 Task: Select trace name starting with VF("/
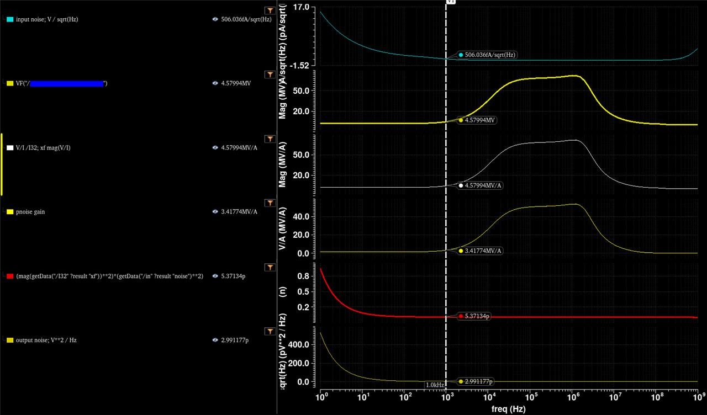61,83
